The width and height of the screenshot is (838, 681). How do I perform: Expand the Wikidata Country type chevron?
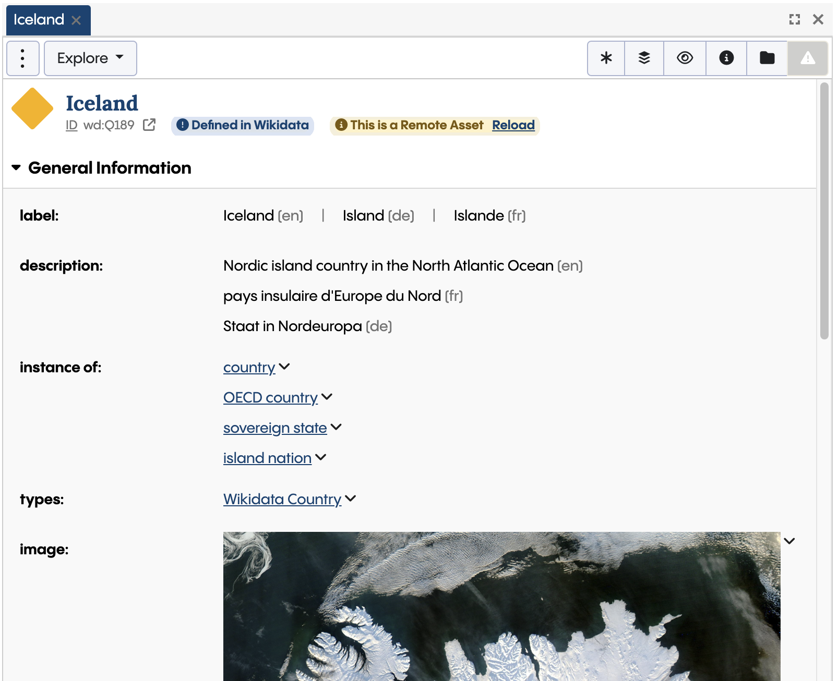tap(350, 498)
